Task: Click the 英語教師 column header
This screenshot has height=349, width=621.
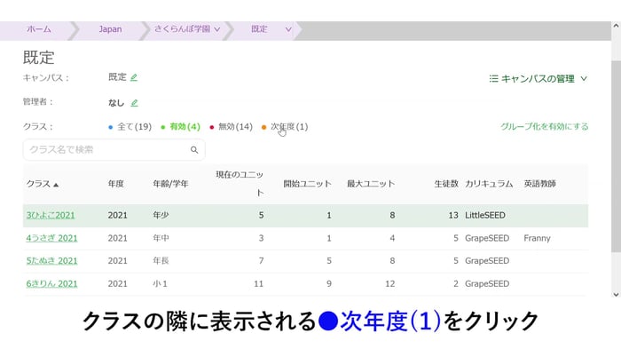Action: coord(539,184)
